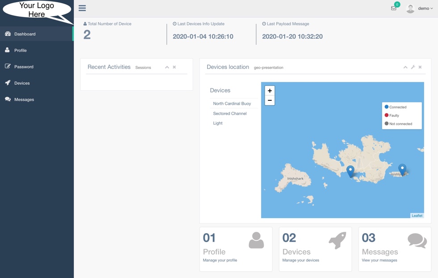The height and width of the screenshot is (278, 438).
Task: Click the user avatar picture
Action: coord(410,9)
